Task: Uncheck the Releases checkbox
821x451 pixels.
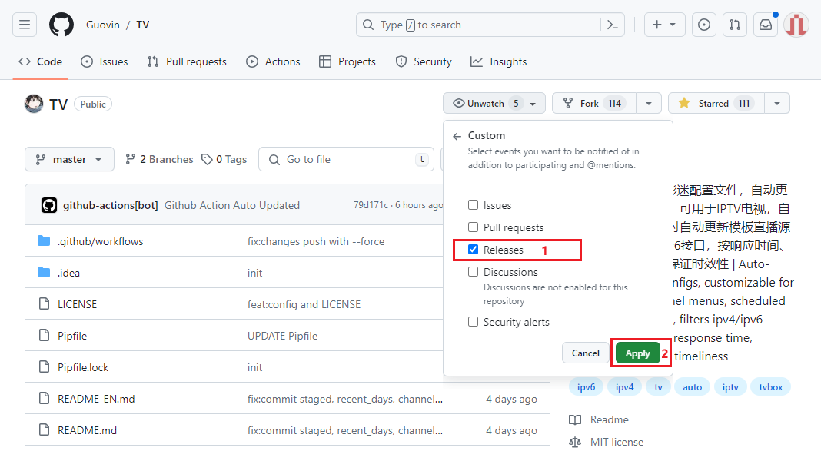Action: click(x=473, y=249)
